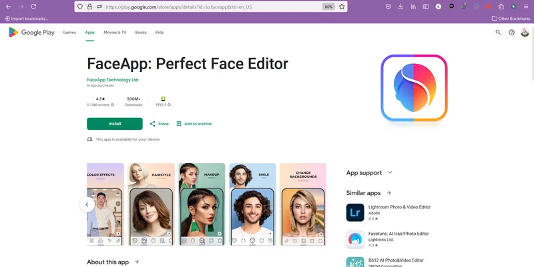This screenshot has height=267, width=534.
Task: Open the Movies & TV tab
Action: tap(115, 32)
